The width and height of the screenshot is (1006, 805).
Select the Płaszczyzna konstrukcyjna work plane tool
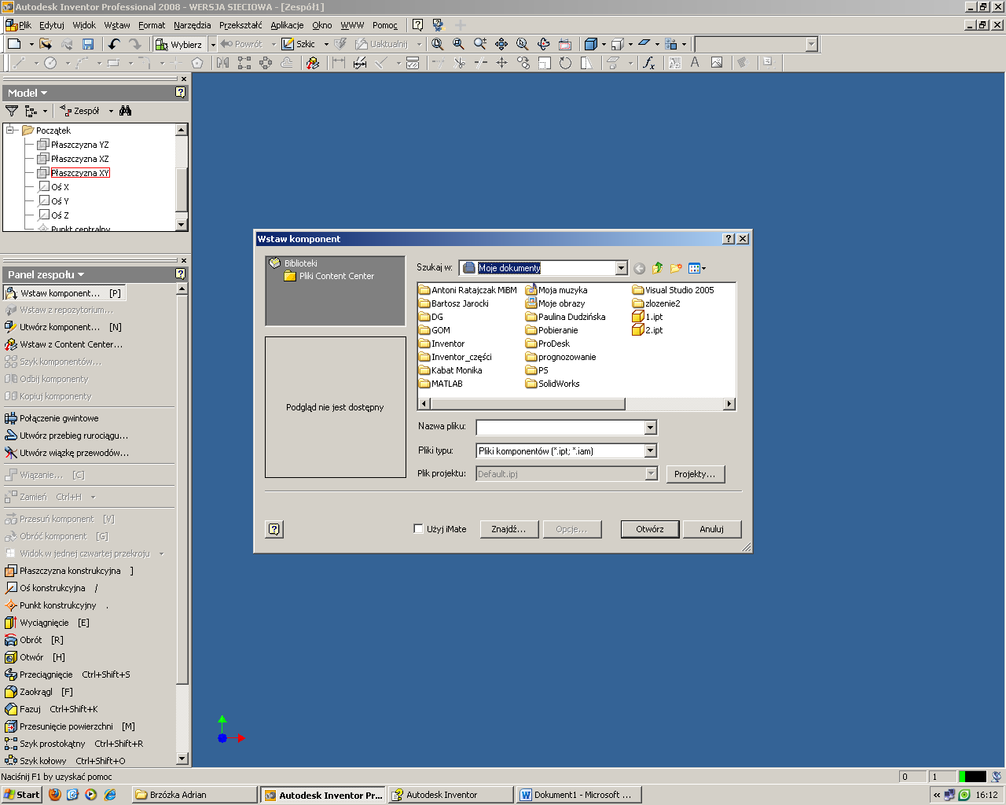(x=69, y=571)
